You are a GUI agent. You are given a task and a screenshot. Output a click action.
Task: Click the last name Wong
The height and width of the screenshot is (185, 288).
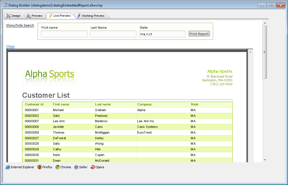pos(99,144)
